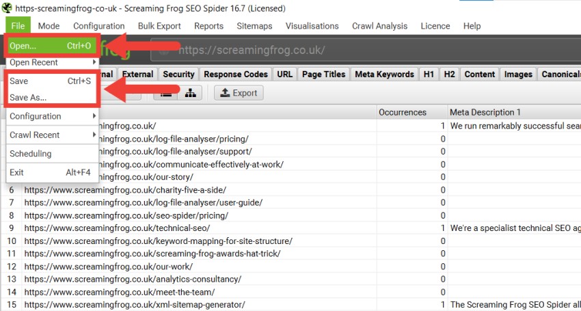Switch to the External tab
This screenshot has width=581, height=311.
[138, 74]
